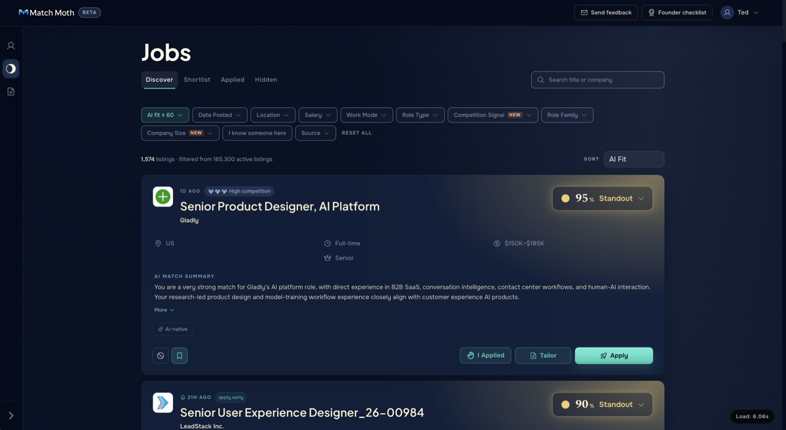Expand the 95% Standout score panel
The image size is (786, 430).
(603, 198)
